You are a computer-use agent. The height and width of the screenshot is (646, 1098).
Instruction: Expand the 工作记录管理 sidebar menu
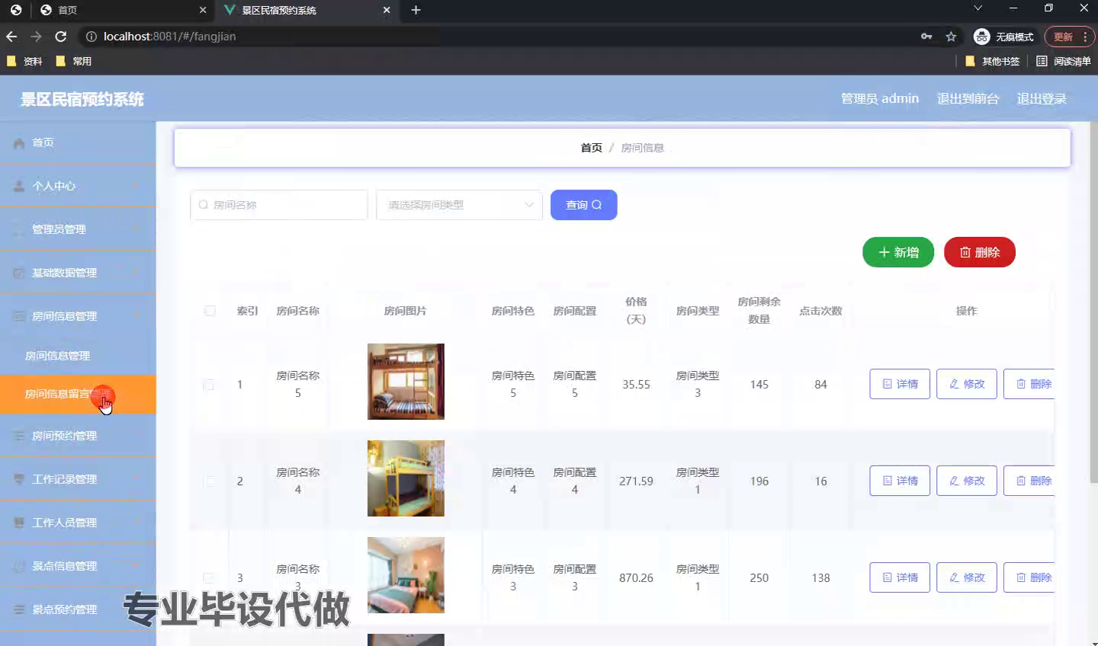(78, 479)
